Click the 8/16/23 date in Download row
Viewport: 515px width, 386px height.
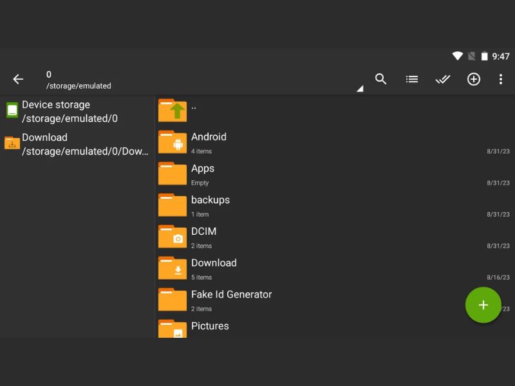[498, 277]
